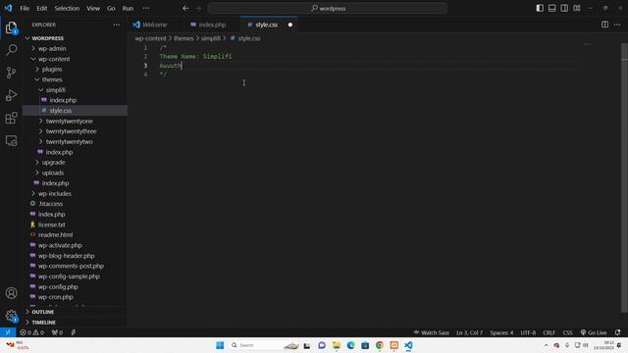Viewport: 628px width, 353px height.
Task: Open the Remote Explorer view
Action: (x=11, y=141)
